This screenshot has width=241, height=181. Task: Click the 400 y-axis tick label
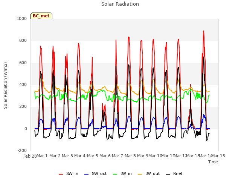pyautogui.click(x=23, y=84)
